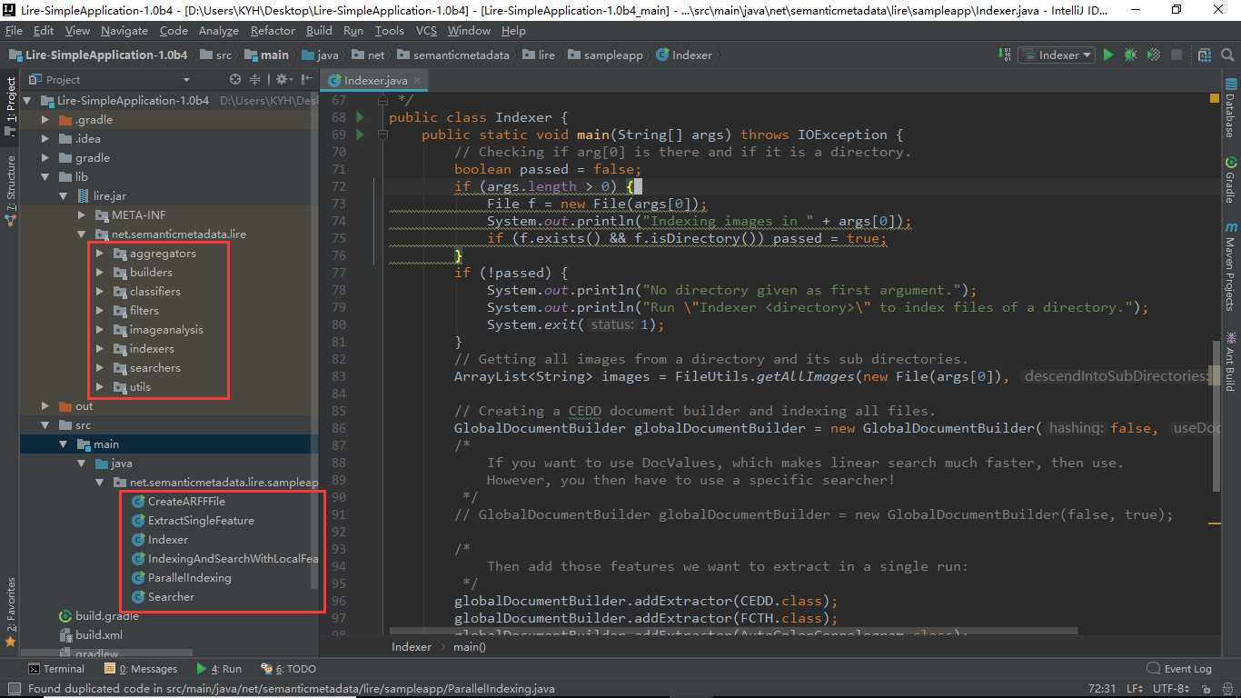Expand the META-INF folder
Viewport: 1241px width, 698px height.
point(82,214)
